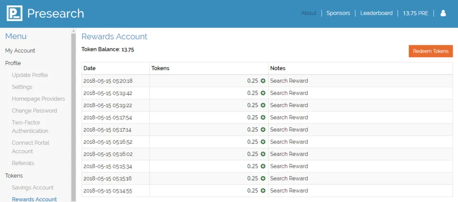Open Settings in sidebar
458x202 pixels.
22,87
